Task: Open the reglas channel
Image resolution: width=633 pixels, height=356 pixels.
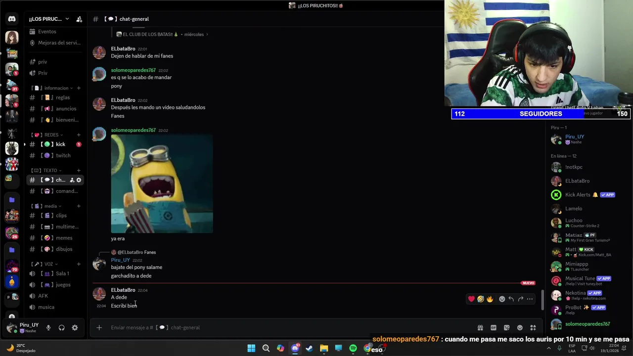Action: point(54,97)
